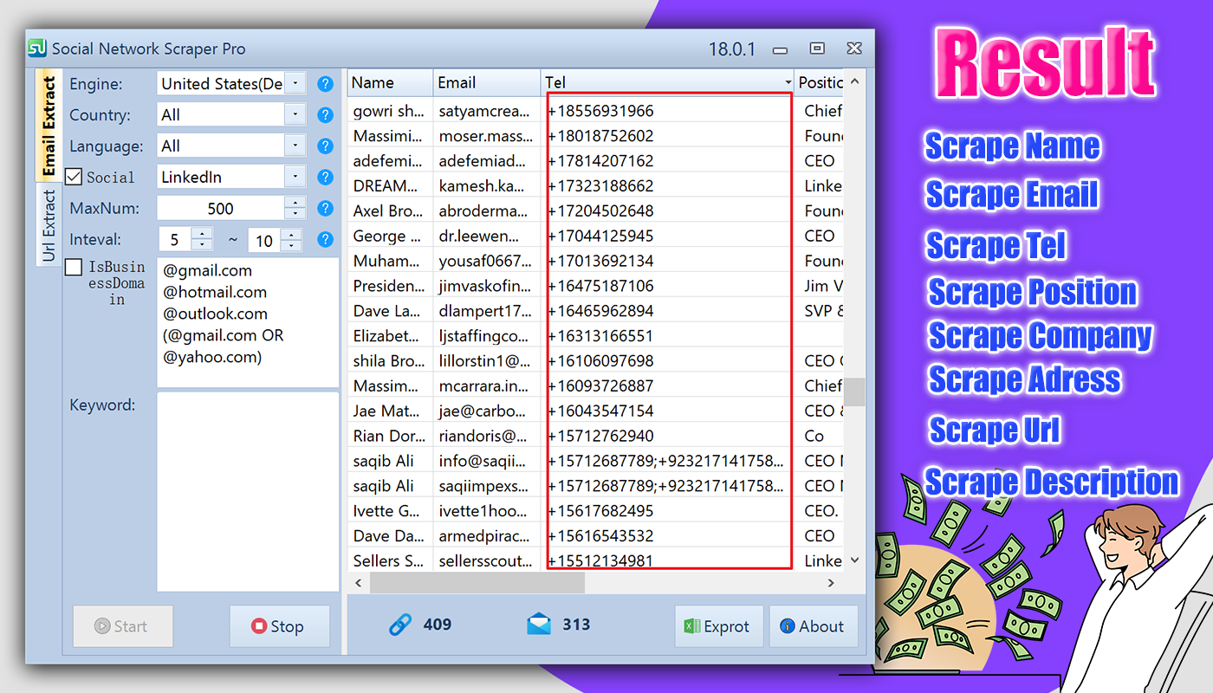Click the envelope icon showing 313

click(x=540, y=623)
